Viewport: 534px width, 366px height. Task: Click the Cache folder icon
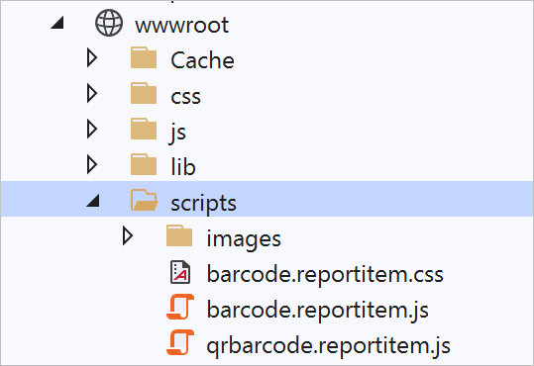point(144,57)
